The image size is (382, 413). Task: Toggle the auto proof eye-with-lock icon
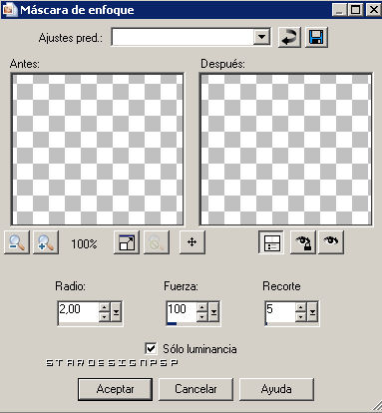tap(303, 242)
